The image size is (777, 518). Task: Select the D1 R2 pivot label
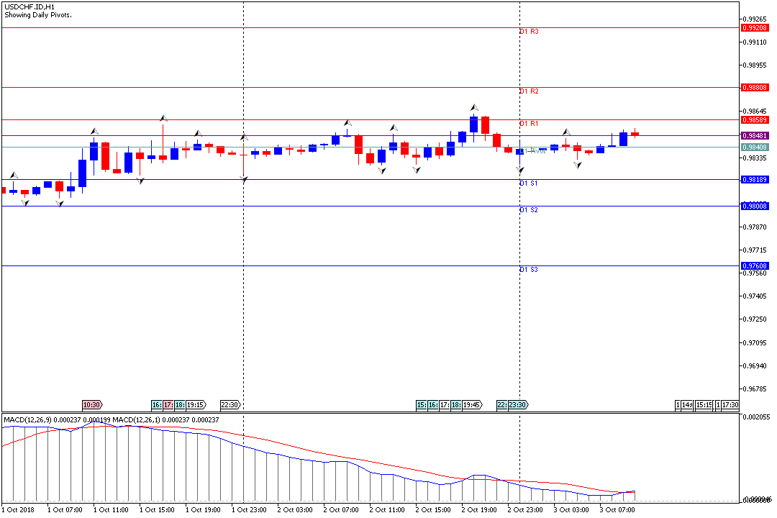[529, 91]
